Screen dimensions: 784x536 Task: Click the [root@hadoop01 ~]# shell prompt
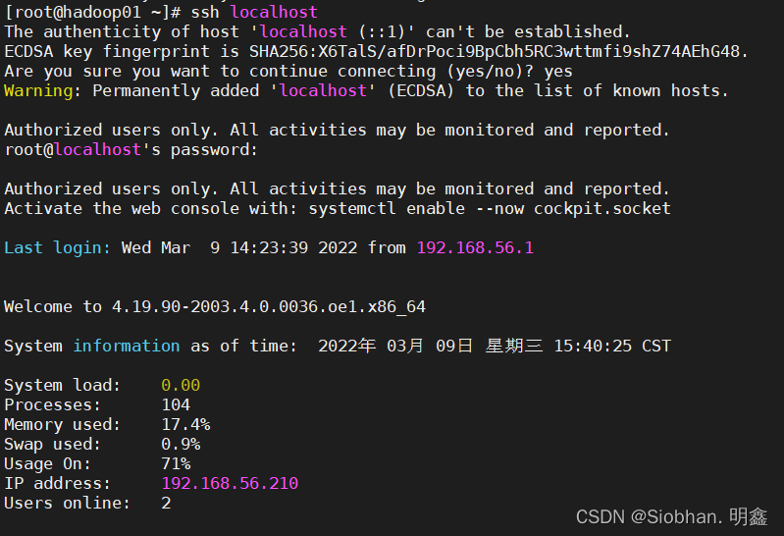pyautogui.click(x=92, y=12)
